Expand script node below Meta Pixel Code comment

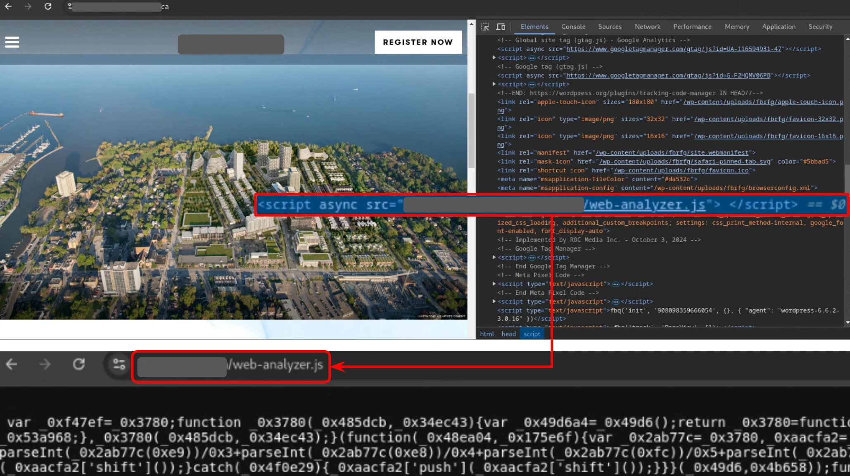pos(494,284)
